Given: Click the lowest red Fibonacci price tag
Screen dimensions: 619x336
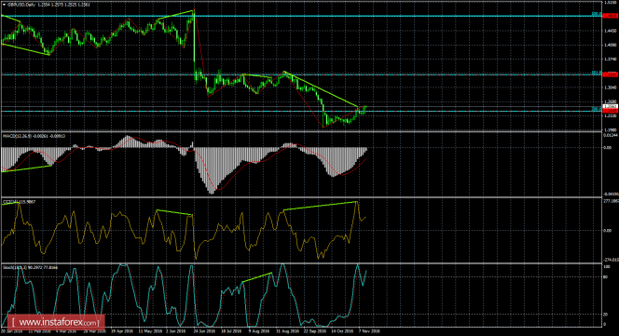Looking at the screenshot, I should coord(610,111).
